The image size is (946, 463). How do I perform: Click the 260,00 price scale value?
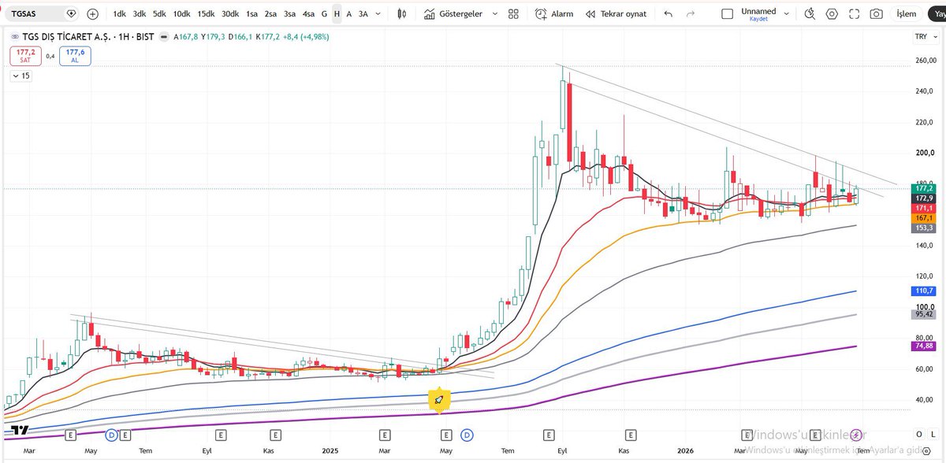tap(924, 61)
